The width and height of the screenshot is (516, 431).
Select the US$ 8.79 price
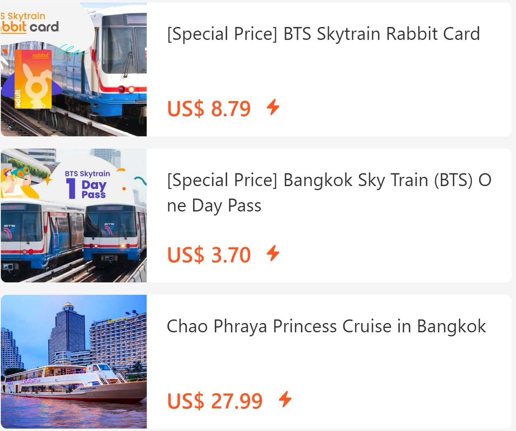click(209, 108)
